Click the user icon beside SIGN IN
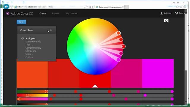Image resolution: width=190 pixels, height=107 pixels. [x=161, y=13]
